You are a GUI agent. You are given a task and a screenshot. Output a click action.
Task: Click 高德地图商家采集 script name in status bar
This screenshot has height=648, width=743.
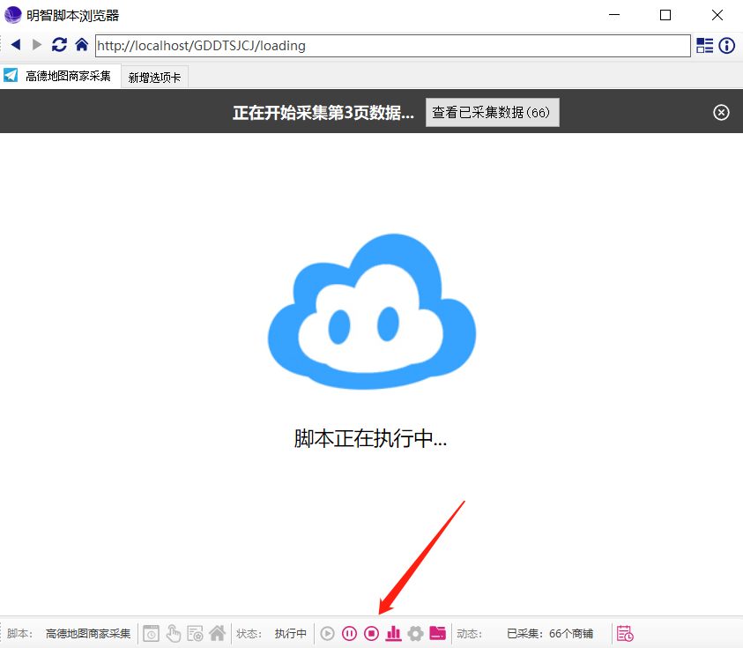click(x=88, y=634)
